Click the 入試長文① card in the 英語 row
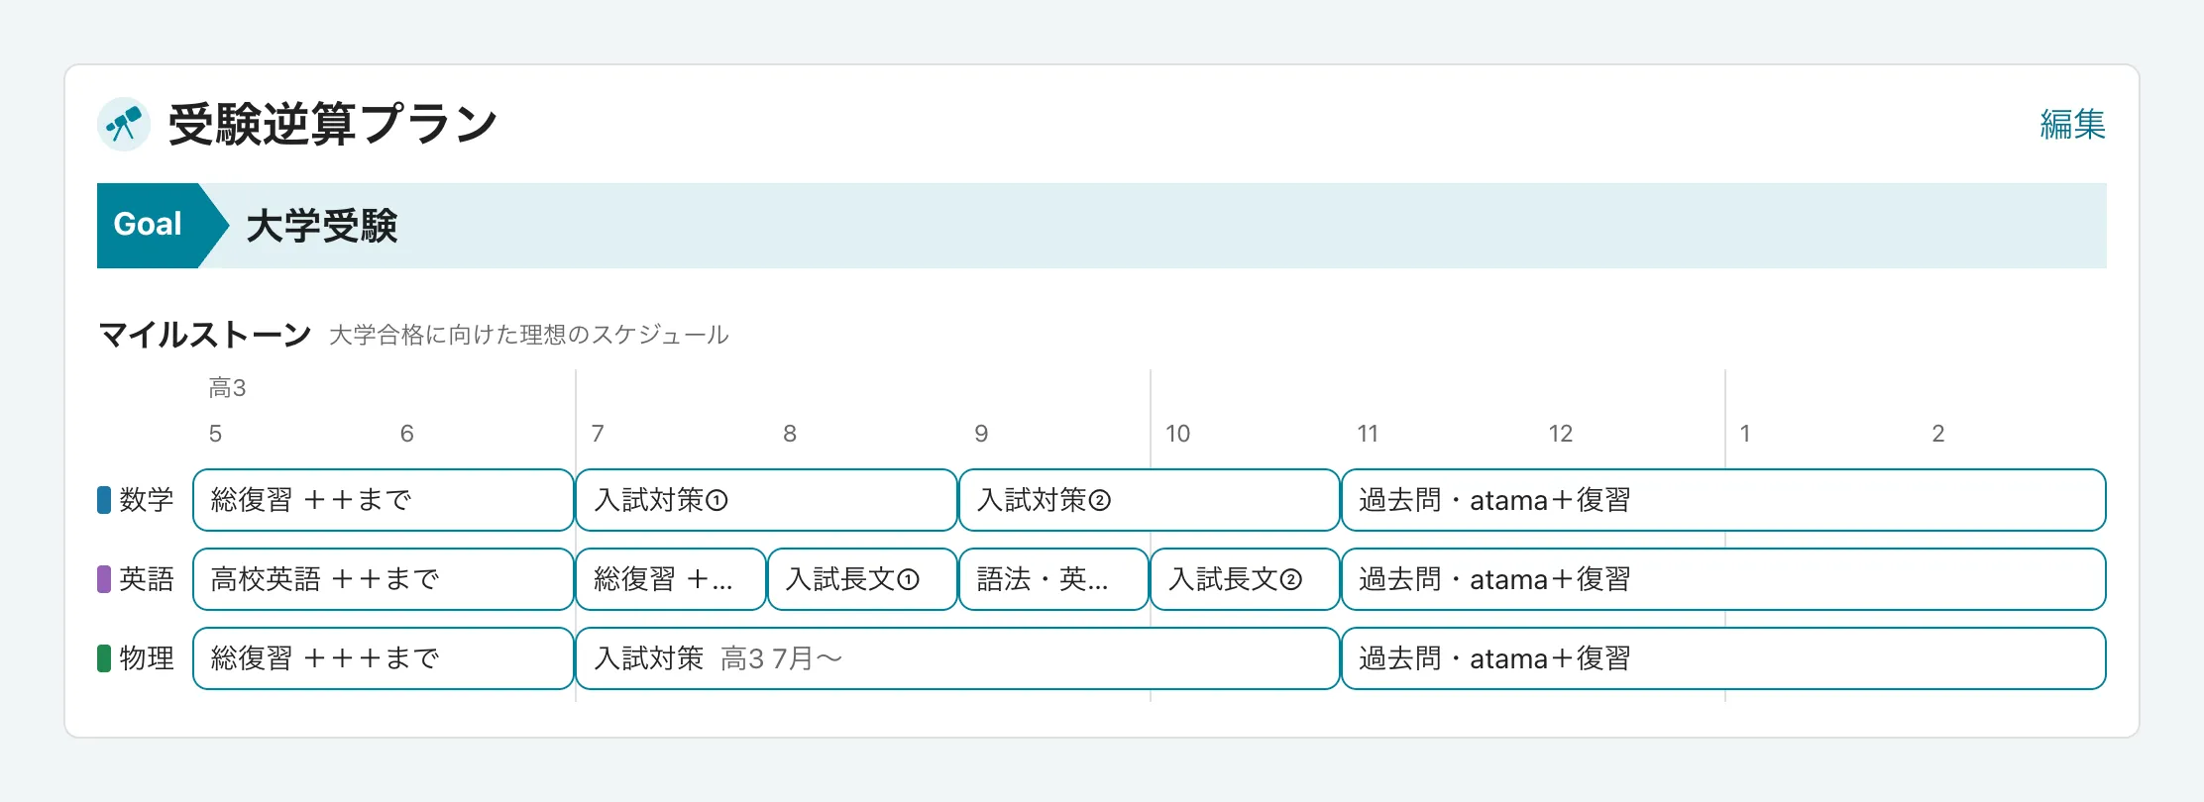Screen dimensions: 2204x802 [861, 579]
